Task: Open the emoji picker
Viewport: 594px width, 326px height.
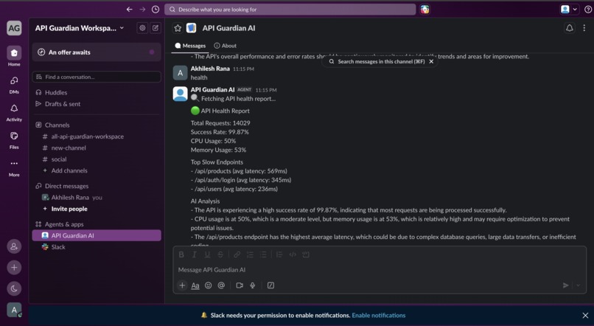Action: click(209, 285)
